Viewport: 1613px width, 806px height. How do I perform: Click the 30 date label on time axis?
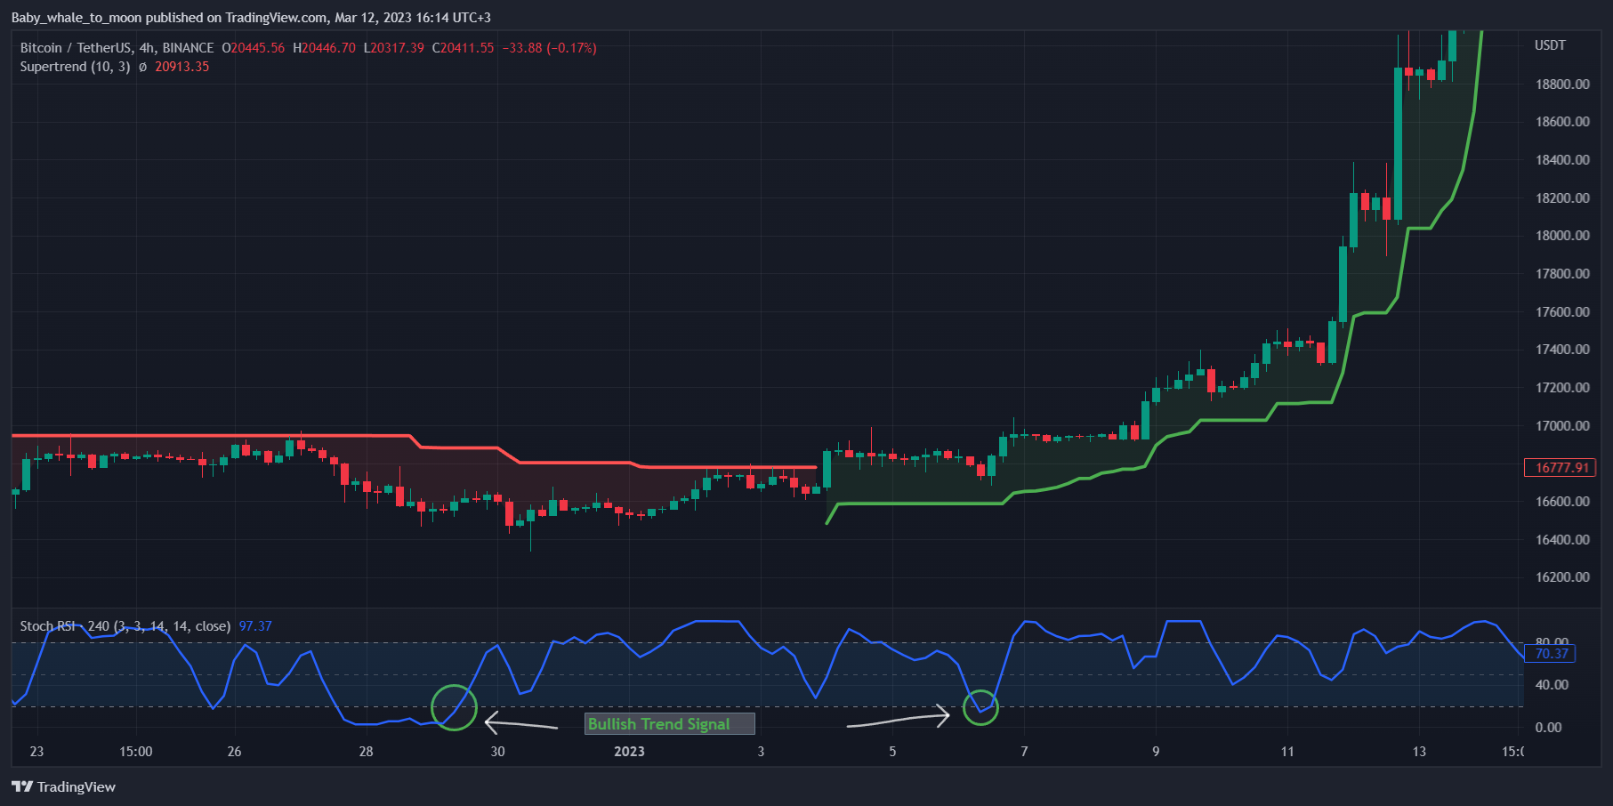(497, 752)
